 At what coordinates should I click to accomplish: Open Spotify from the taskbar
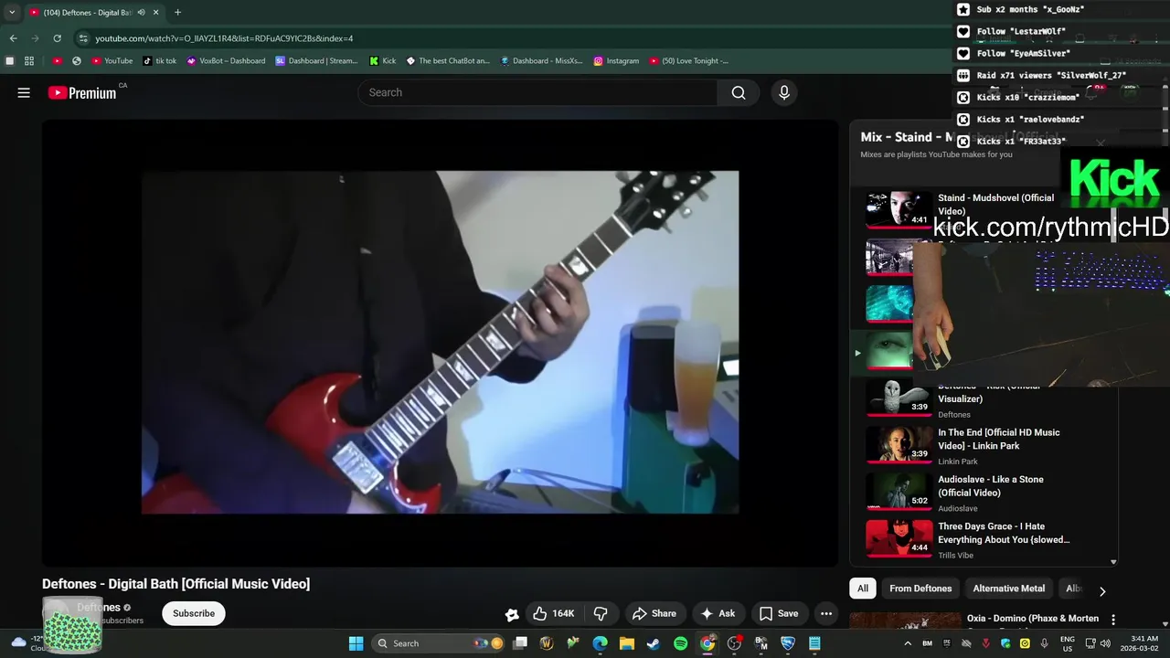[x=680, y=643]
